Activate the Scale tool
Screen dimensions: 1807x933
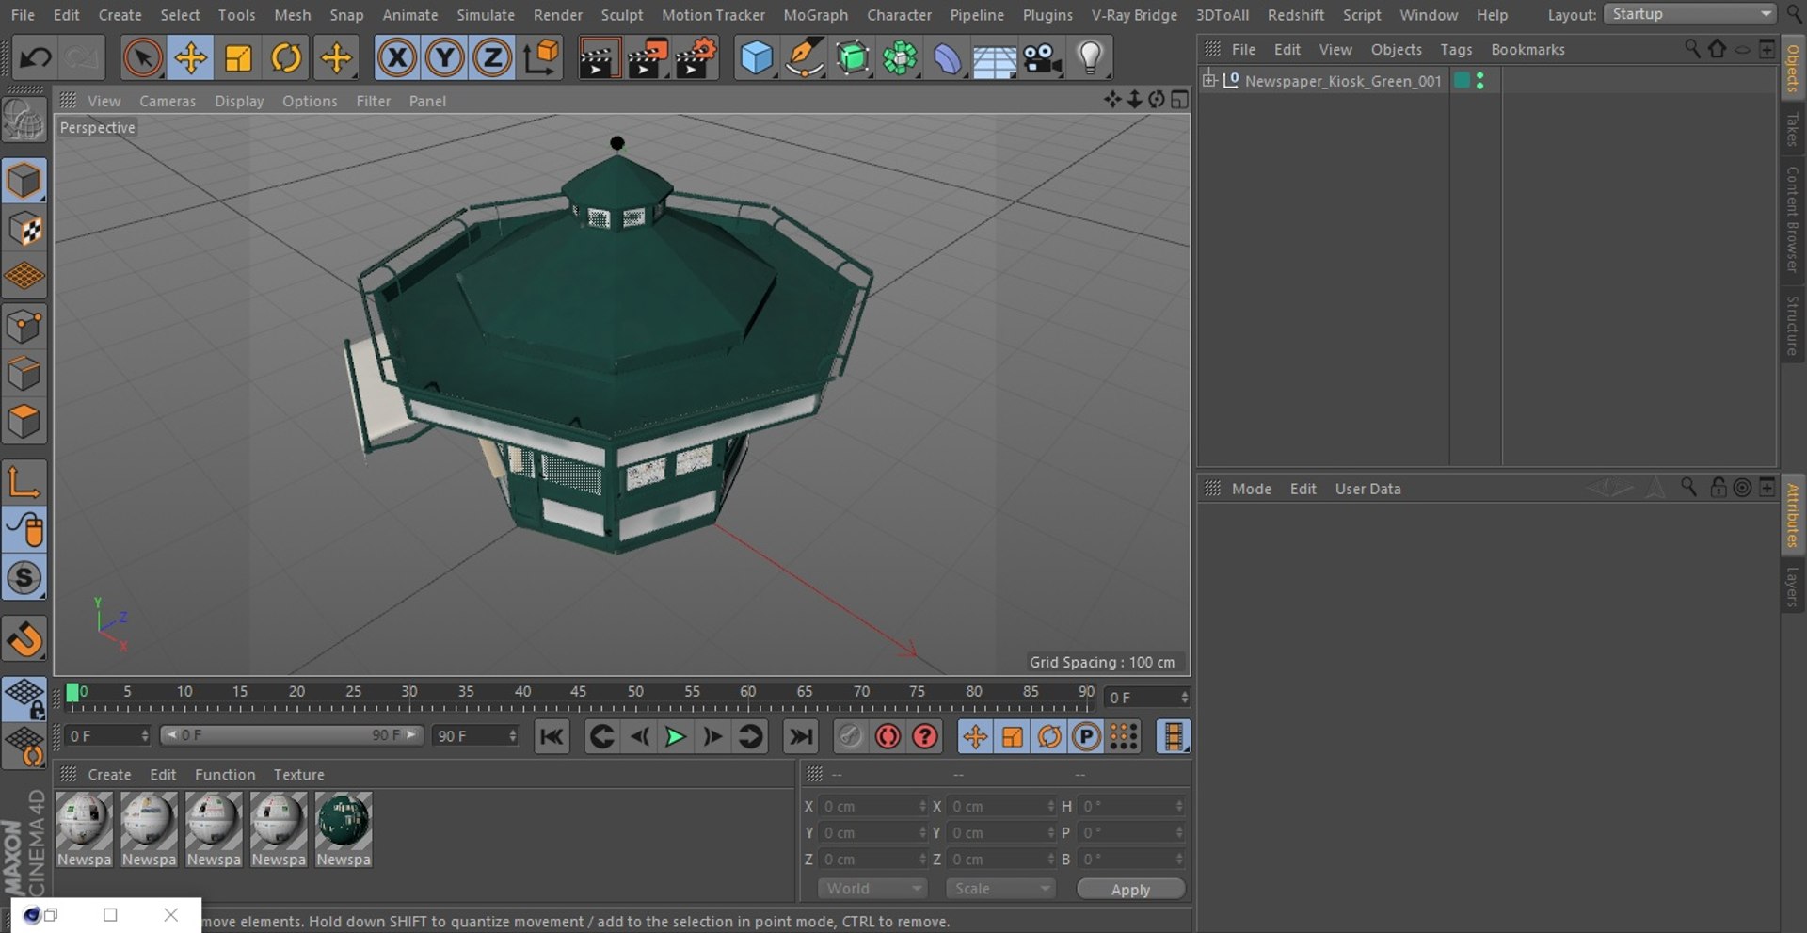239,58
